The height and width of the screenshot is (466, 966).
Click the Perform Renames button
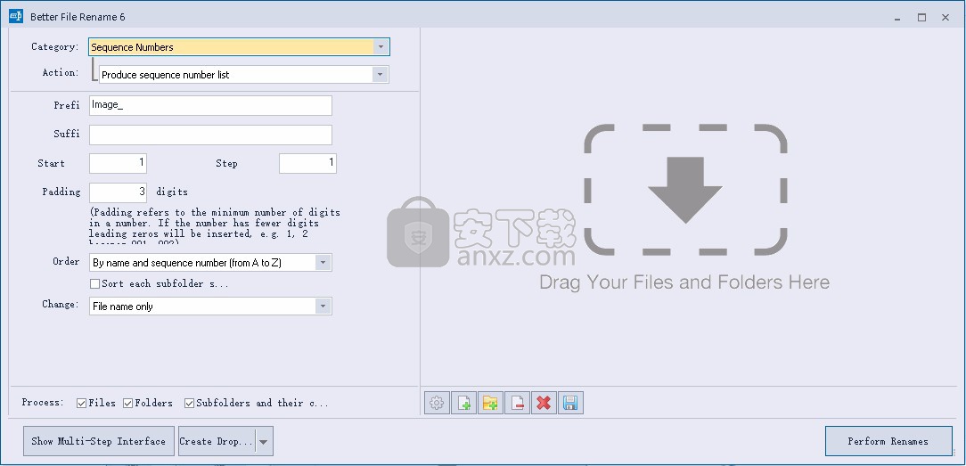coord(888,441)
